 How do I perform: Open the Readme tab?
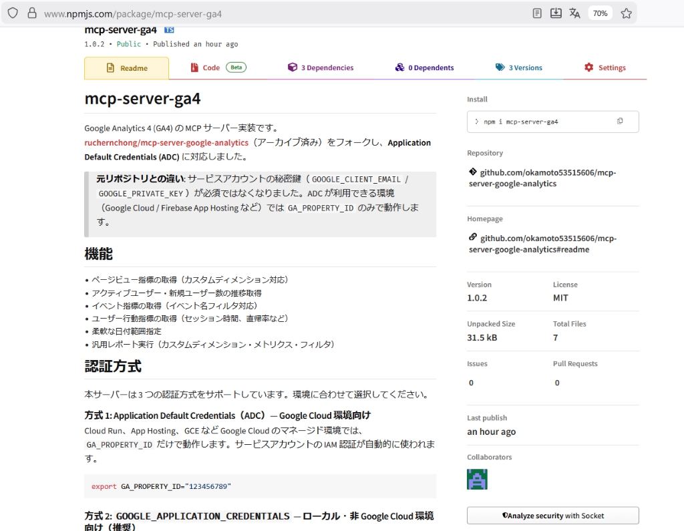pyautogui.click(x=126, y=68)
